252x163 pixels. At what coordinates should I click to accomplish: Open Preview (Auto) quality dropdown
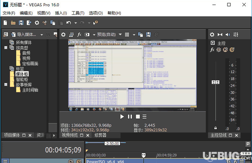[x=109, y=35]
